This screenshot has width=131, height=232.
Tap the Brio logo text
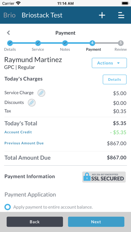(9, 15)
